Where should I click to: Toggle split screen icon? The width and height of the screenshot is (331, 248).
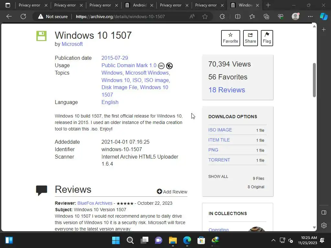(x=238, y=16)
